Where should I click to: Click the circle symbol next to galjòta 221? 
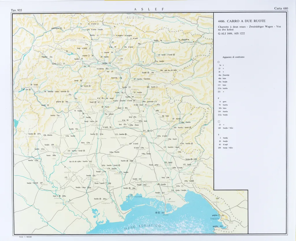[x=219, y=215]
